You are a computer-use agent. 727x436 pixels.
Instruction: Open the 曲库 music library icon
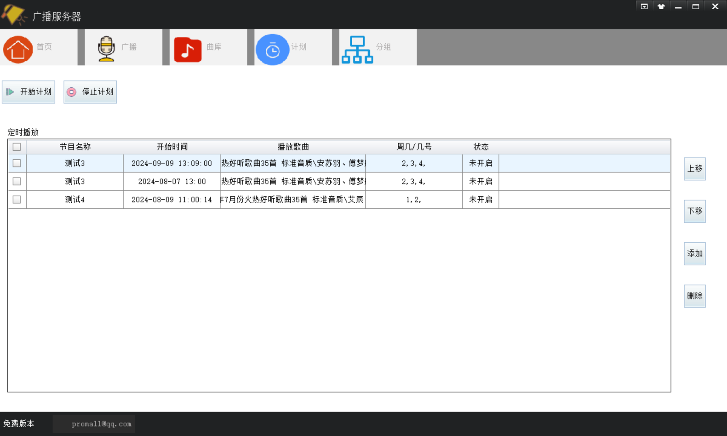(x=187, y=49)
